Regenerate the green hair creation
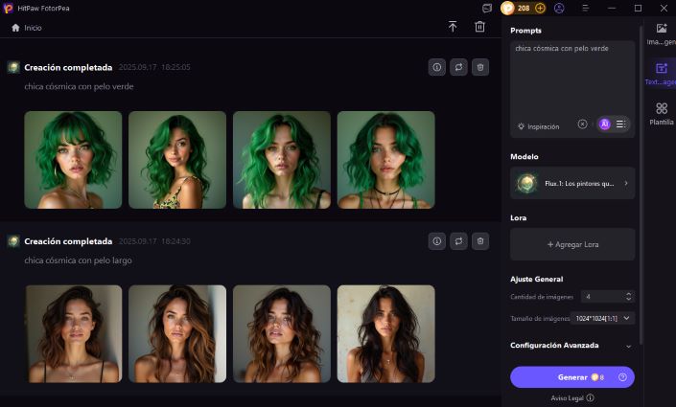676x407 pixels. [x=458, y=67]
